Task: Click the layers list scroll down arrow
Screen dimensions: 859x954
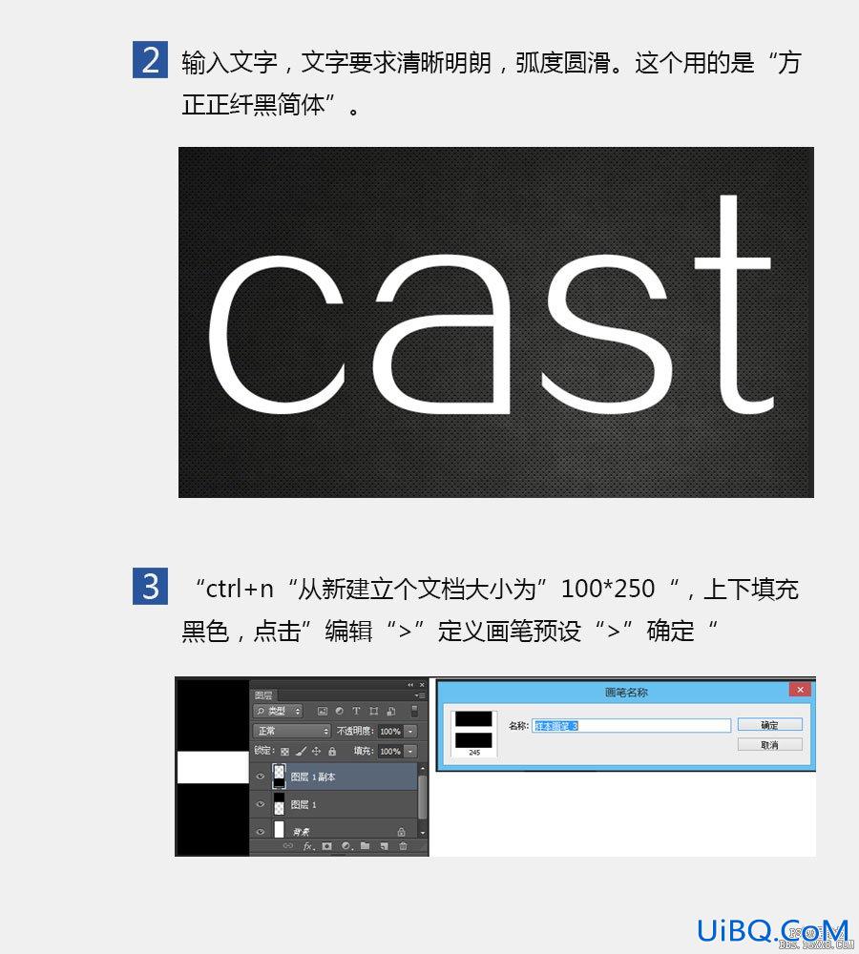Action: pos(423,832)
